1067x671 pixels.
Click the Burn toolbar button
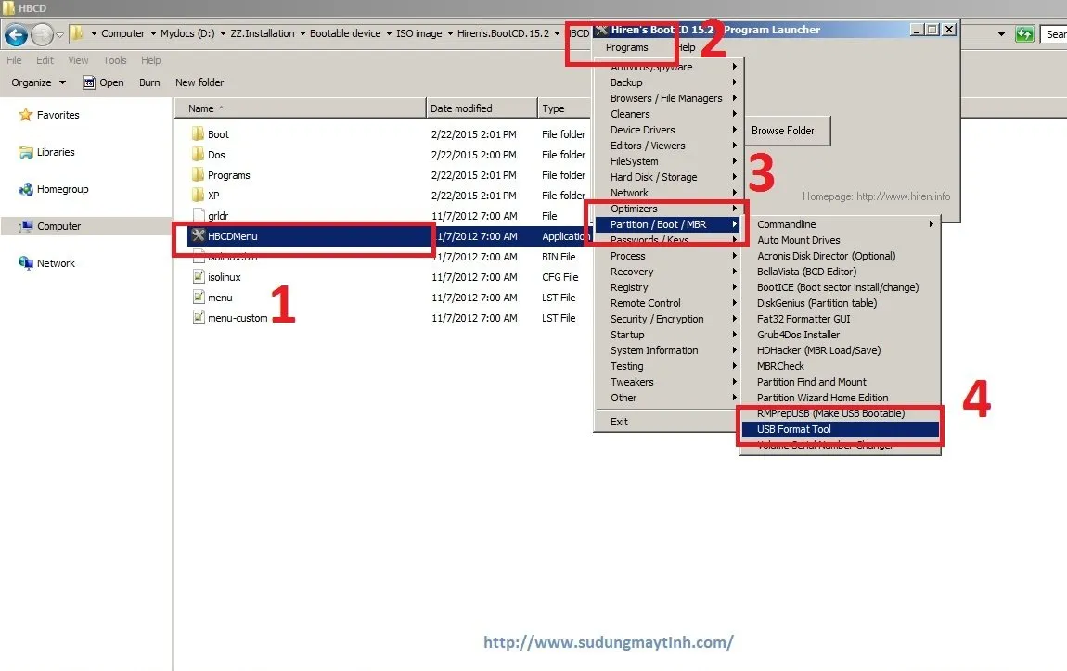tap(149, 82)
